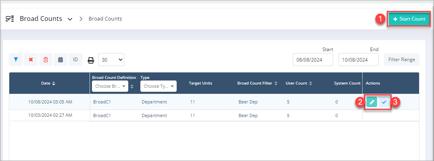The height and width of the screenshot is (161, 434).
Task: Click the blue filter funnel icon
Action: pos(16,60)
